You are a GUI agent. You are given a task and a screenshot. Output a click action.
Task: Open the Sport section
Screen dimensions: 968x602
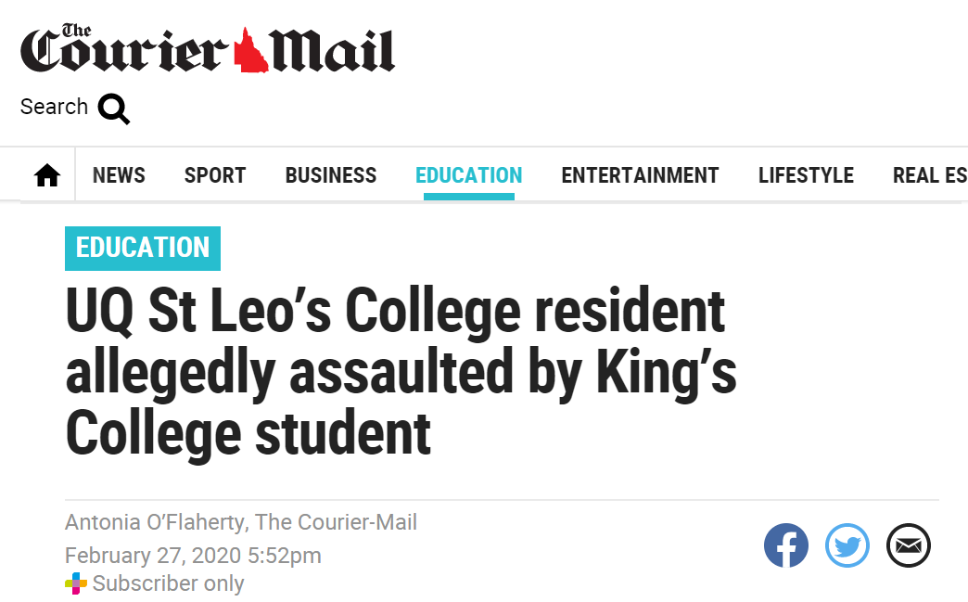tap(215, 175)
